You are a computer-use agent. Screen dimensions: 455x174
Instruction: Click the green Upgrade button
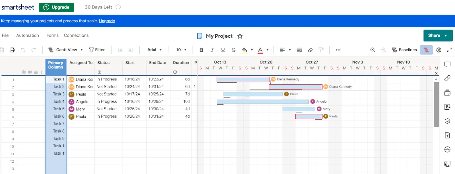pos(56,7)
